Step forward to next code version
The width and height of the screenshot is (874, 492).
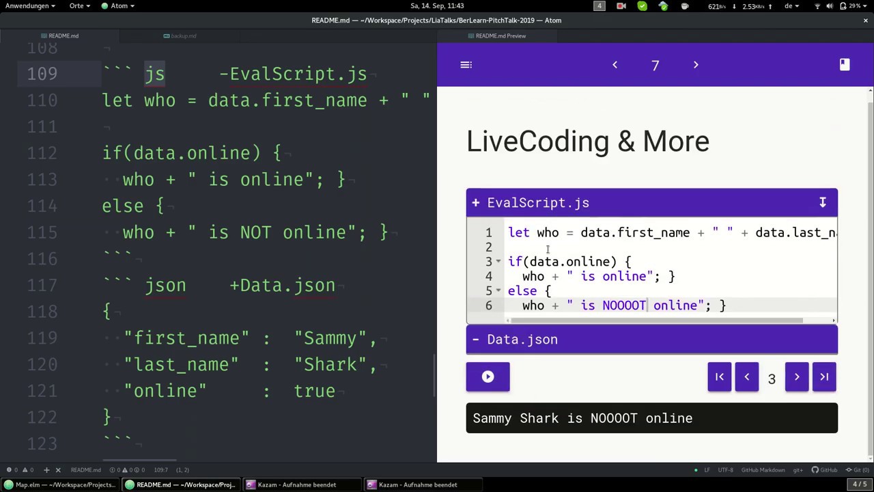click(797, 377)
